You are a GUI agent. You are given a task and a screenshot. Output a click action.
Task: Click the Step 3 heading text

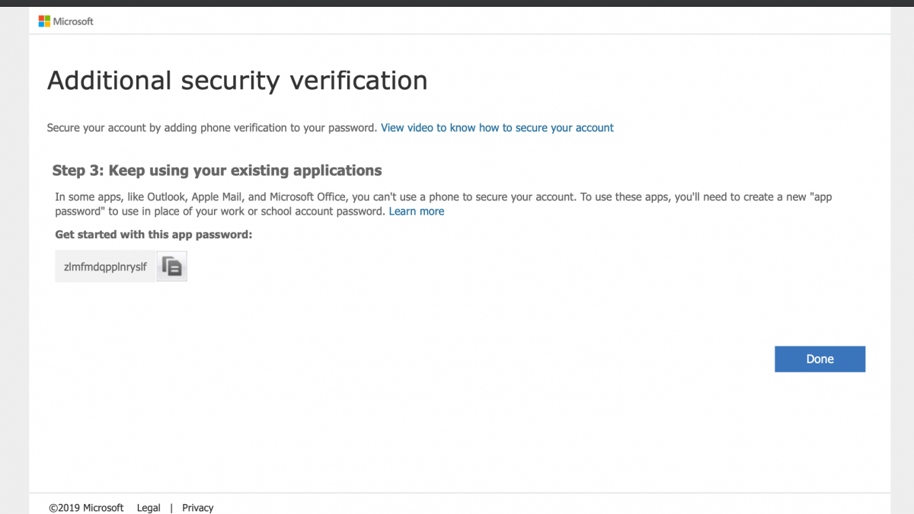click(x=217, y=170)
